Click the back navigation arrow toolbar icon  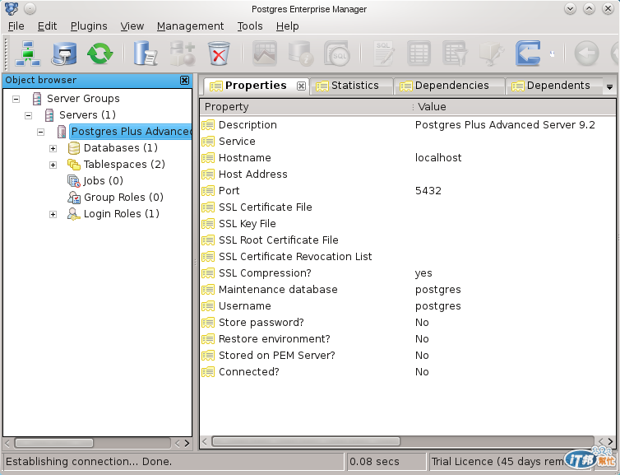(x=586, y=54)
